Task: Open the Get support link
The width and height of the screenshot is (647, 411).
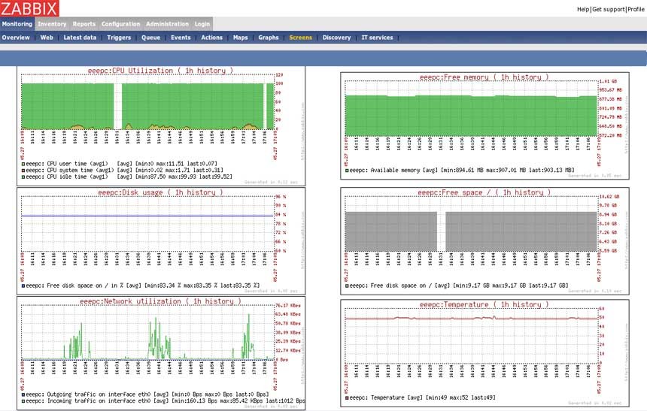Action: [x=609, y=9]
